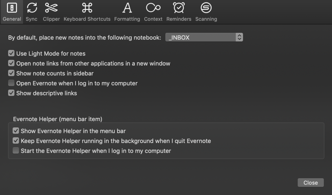Open the Clipper scissors preferences
This screenshot has width=332, height=195.
point(51,12)
